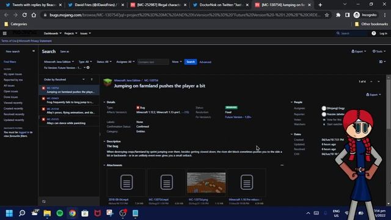Collapse the Attachments section
Screen dimensions: 391x220
(x=104, y=165)
